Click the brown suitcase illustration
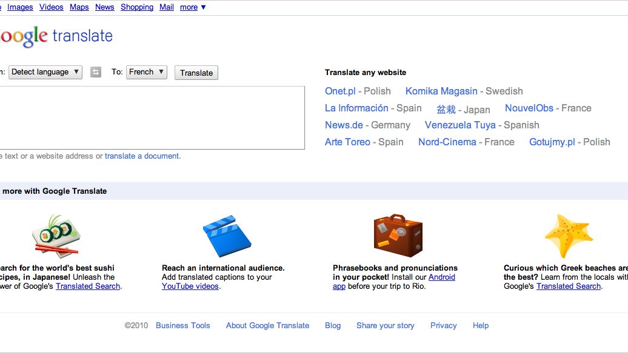 [398, 236]
